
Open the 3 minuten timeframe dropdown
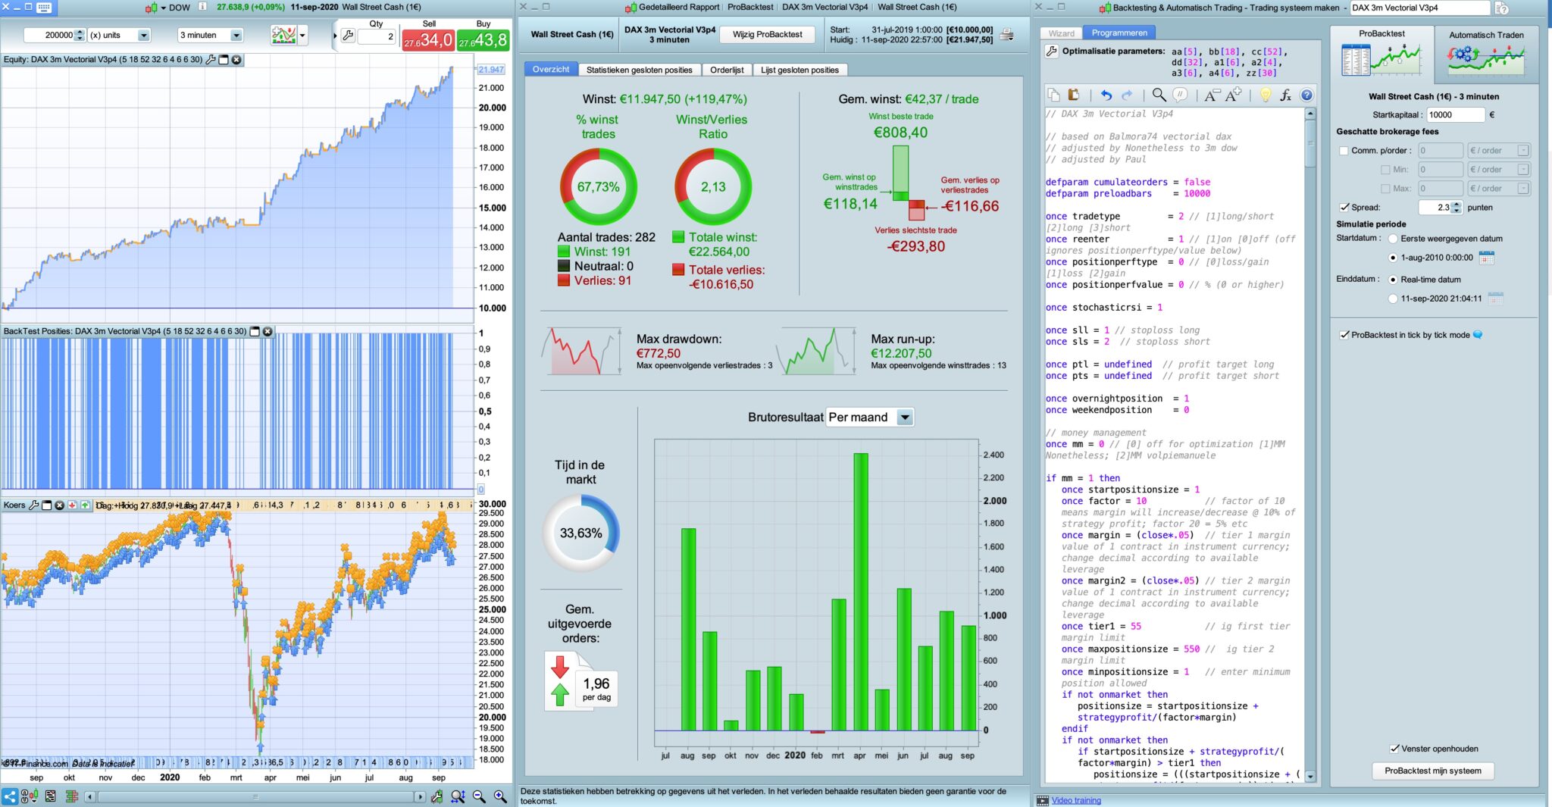click(211, 35)
